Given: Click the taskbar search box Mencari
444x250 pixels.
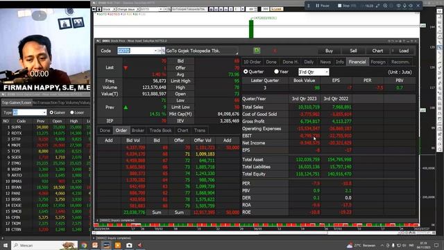Looking at the screenshot, I should click(44, 245).
